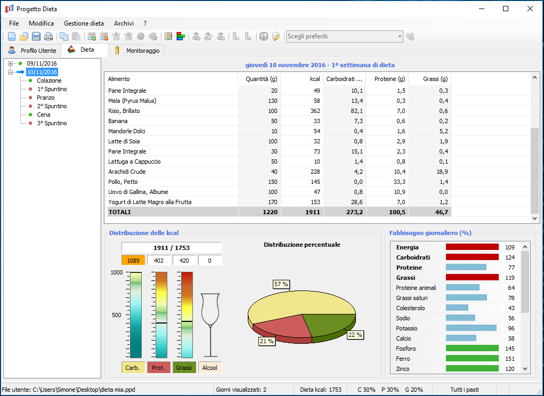This screenshot has width=544, height=396.
Task: Click the fork and knife toolbar icon
Action: (263, 36)
